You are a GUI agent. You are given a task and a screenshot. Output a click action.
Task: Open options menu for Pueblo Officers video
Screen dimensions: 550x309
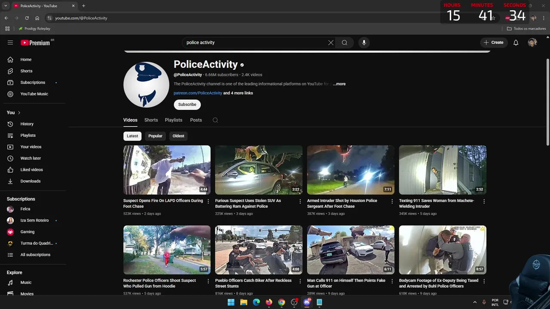(x=300, y=281)
